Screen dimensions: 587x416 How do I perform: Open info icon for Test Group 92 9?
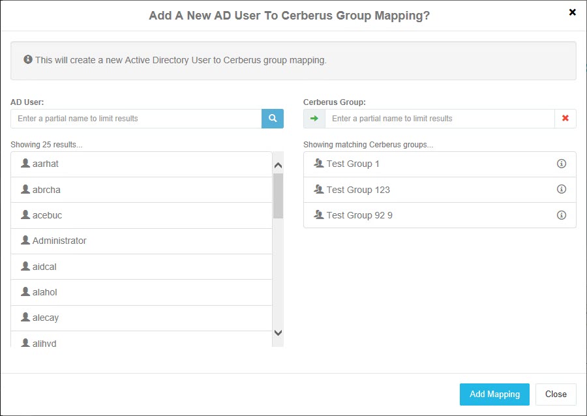561,215
